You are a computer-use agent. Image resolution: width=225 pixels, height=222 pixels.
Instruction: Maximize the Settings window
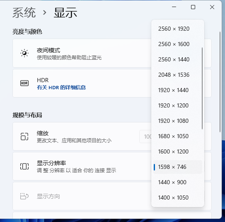(193, 7)
